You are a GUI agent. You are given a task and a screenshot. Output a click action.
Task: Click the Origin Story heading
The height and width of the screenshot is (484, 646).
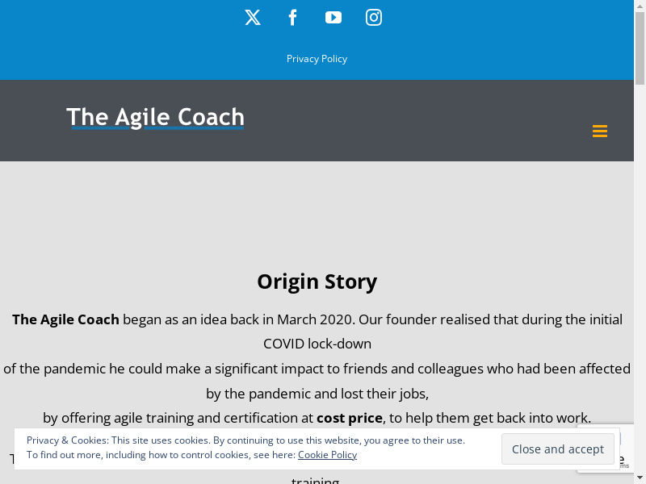(x=317, y=282)
